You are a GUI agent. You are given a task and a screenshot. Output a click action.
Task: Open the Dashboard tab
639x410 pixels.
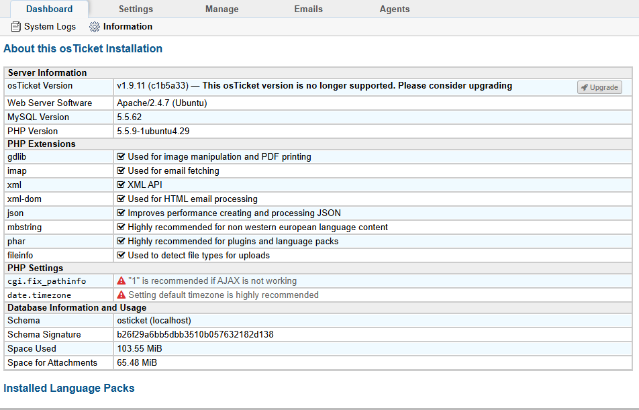(x=49, y=9)
